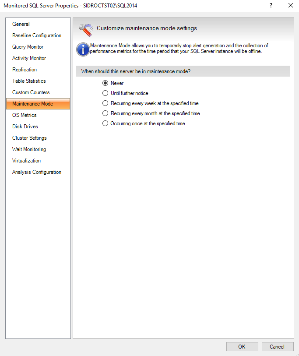The width and height of the screenshot is (299, 356).
Task: Click the resize grip at dialog corner
Action: point(297,354)
